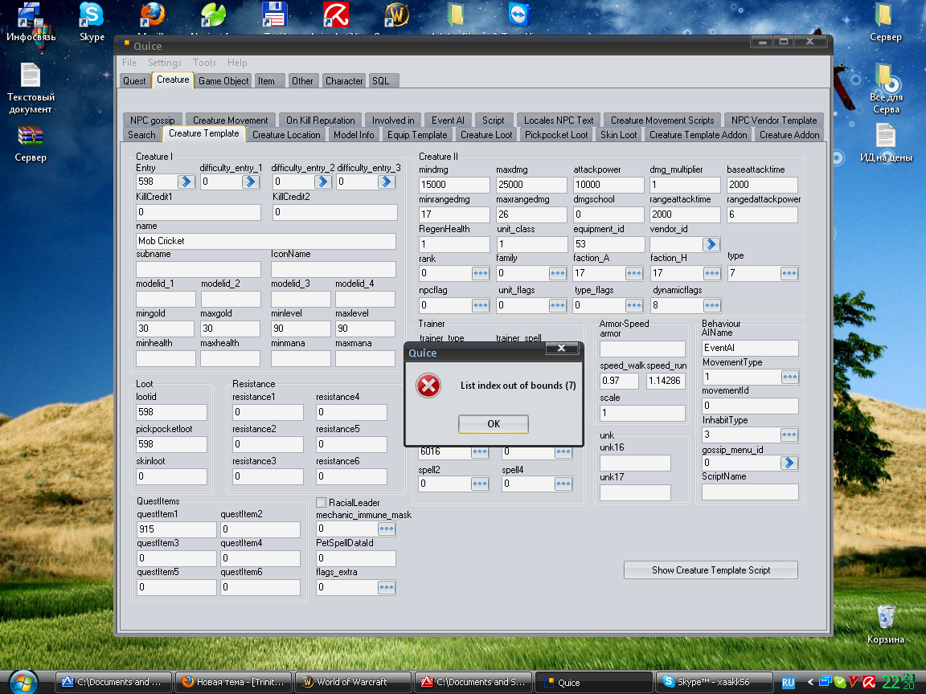The width and height of the screenshot is (926, 694).
Task: Open the flags_extra ellipsis picker
Action: pyautogui.click(x=386, y=587)
